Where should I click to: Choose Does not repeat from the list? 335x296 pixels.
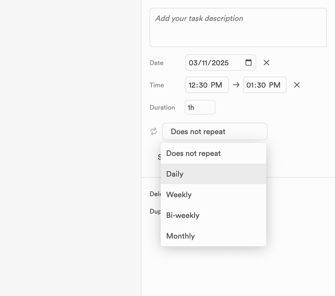tap(213, 153)
